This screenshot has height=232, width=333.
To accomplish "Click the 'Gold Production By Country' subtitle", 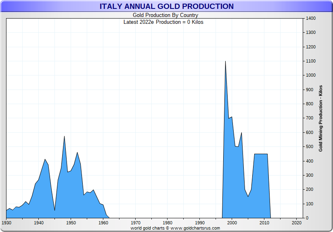I will 165,15.
